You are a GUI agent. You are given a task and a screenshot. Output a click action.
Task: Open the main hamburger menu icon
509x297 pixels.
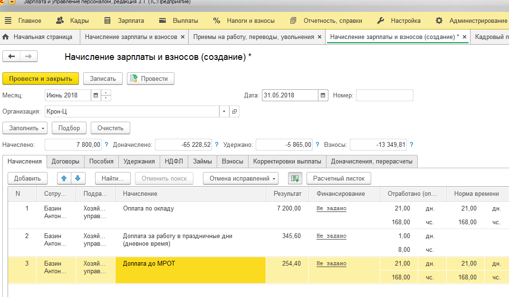pos(8,21)
